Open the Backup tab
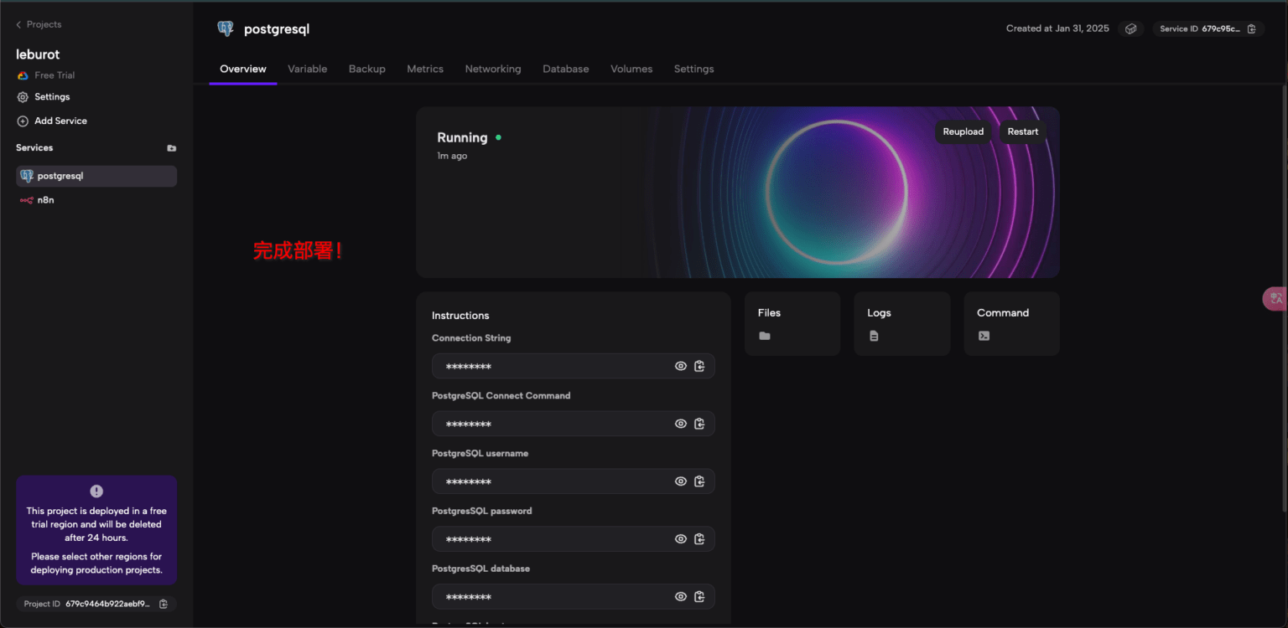Screen dimensions: 1288x628 (x=367, y=69)
